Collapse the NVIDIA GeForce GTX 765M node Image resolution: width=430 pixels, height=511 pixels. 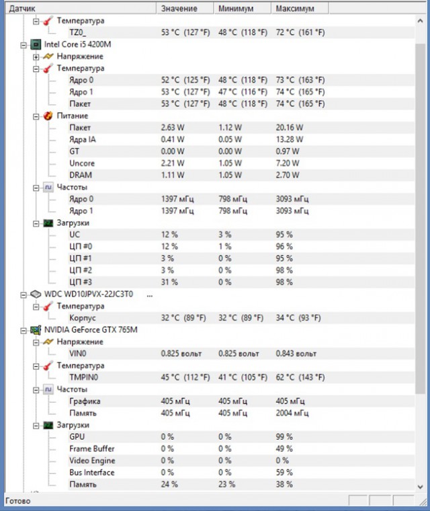click(x=23, y=330)
